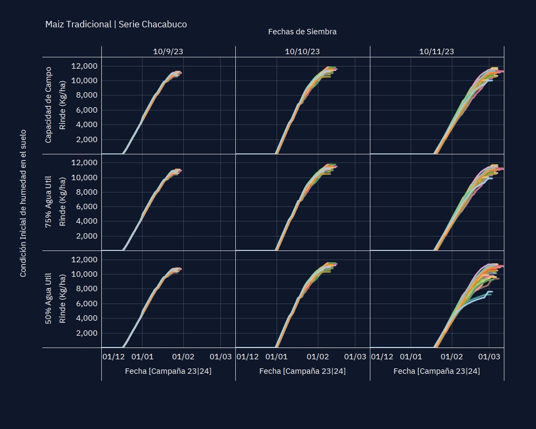
Task: Click the 6,000 tick in 75% Agua Util row
Action: click(86, 206)
